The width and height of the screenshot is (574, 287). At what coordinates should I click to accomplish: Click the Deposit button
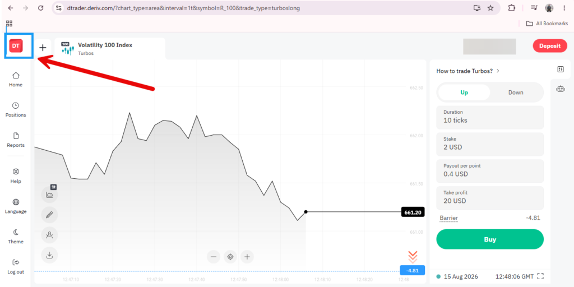click(x=549, y=46)
